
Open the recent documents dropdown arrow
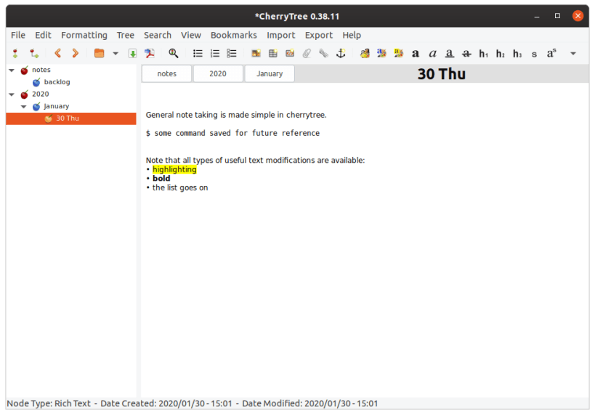coord(116,54)
